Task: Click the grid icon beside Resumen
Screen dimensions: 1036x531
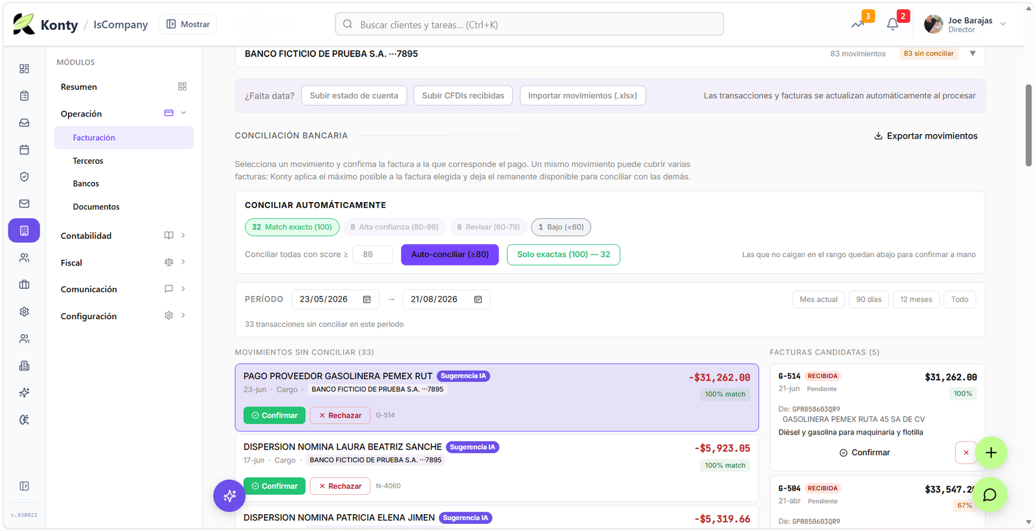Action: (182, 87)
